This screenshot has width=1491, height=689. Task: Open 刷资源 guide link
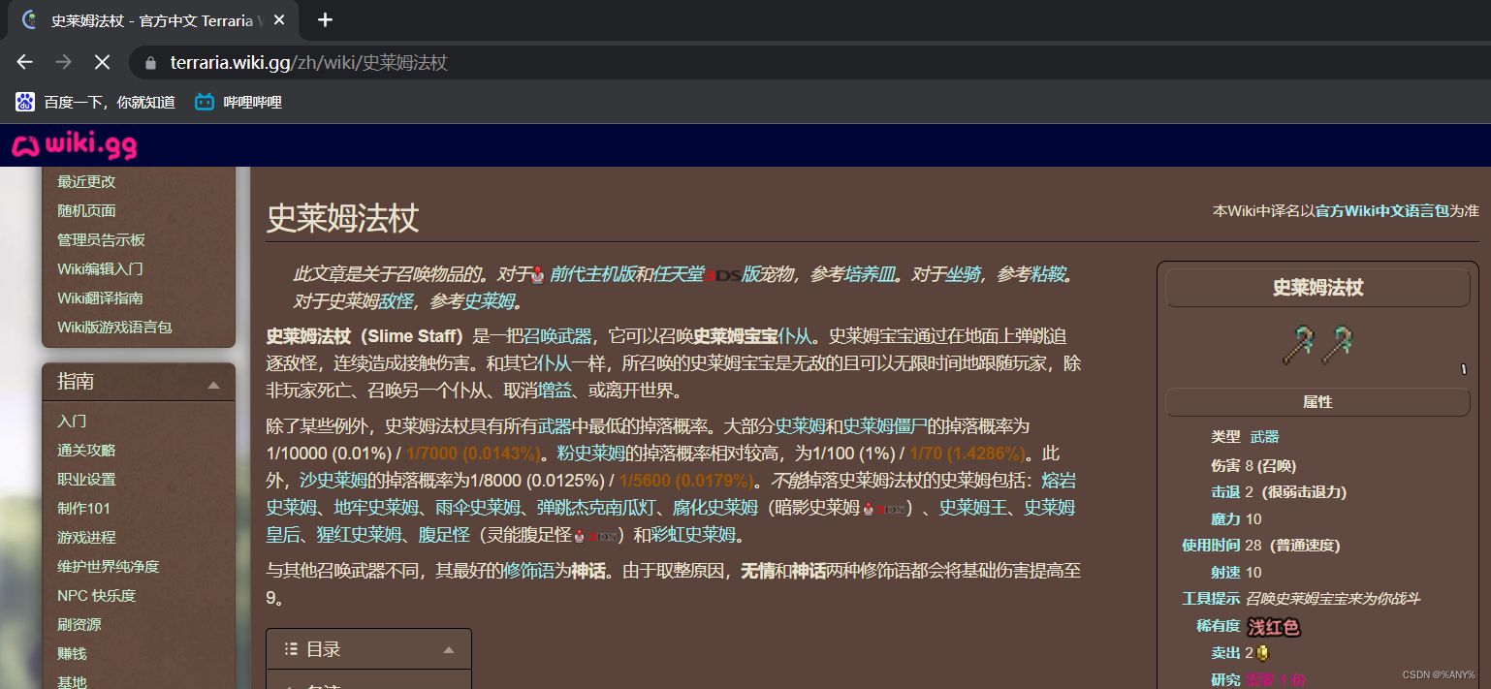(x=79, y=624)
